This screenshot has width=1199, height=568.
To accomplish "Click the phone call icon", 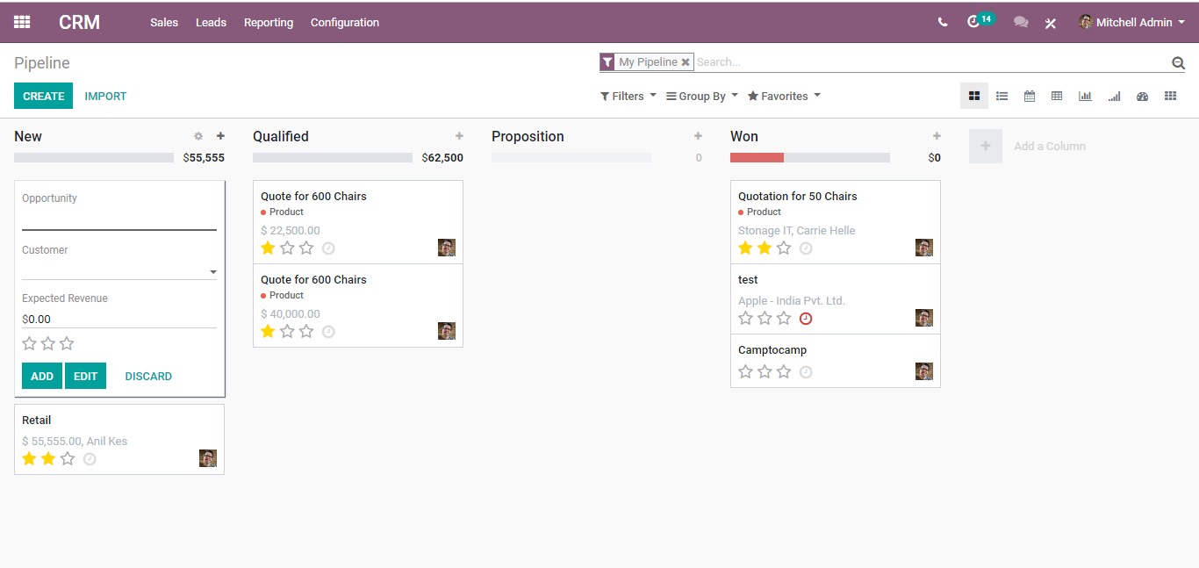I will [x=943, y=22].
